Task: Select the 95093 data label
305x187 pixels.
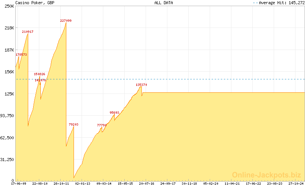Action: (114, 113)
